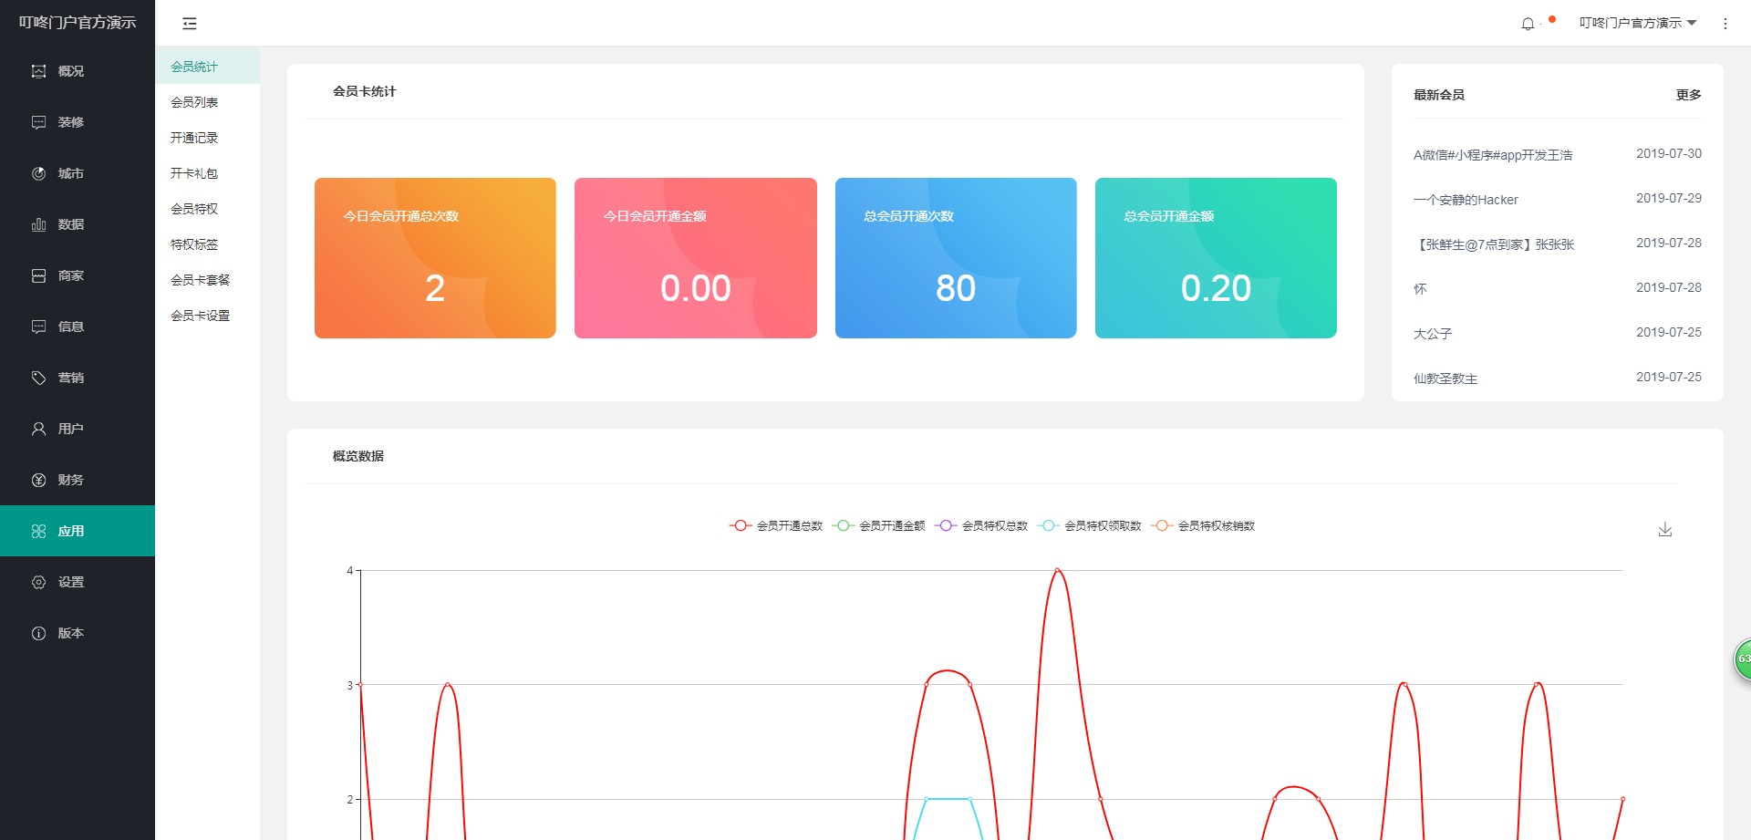1751x840 pixels.
Task: Click the 概览数据 heading
Action: (357, 456)
